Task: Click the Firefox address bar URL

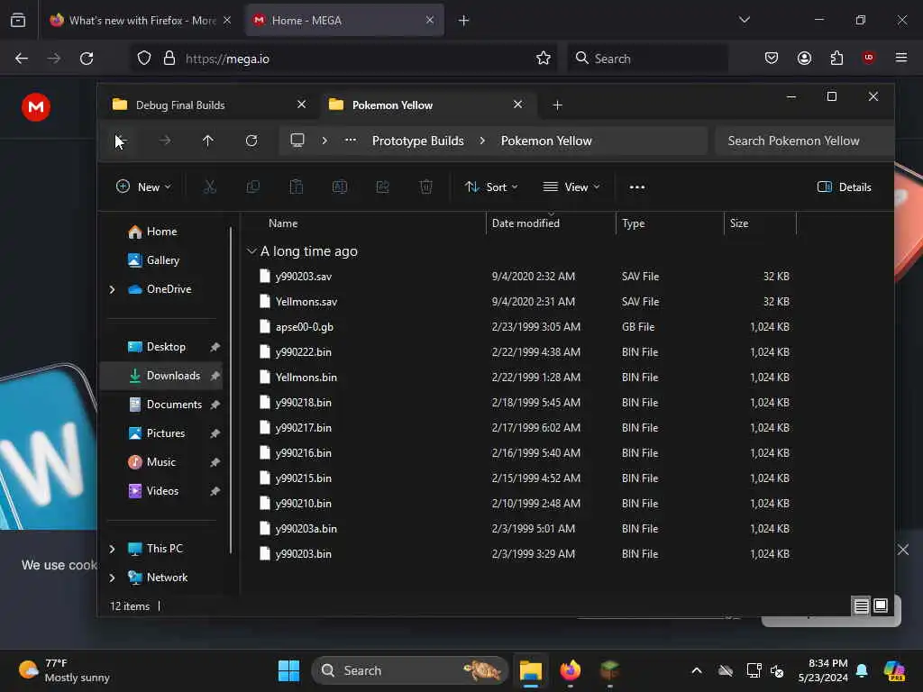Action: (x=226, y=59)
